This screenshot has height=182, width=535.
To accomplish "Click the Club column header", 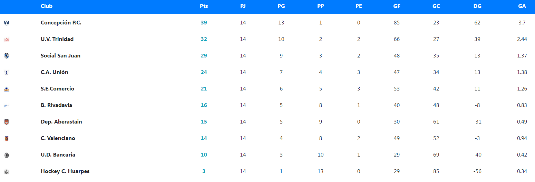I will [x=47, y=6].
